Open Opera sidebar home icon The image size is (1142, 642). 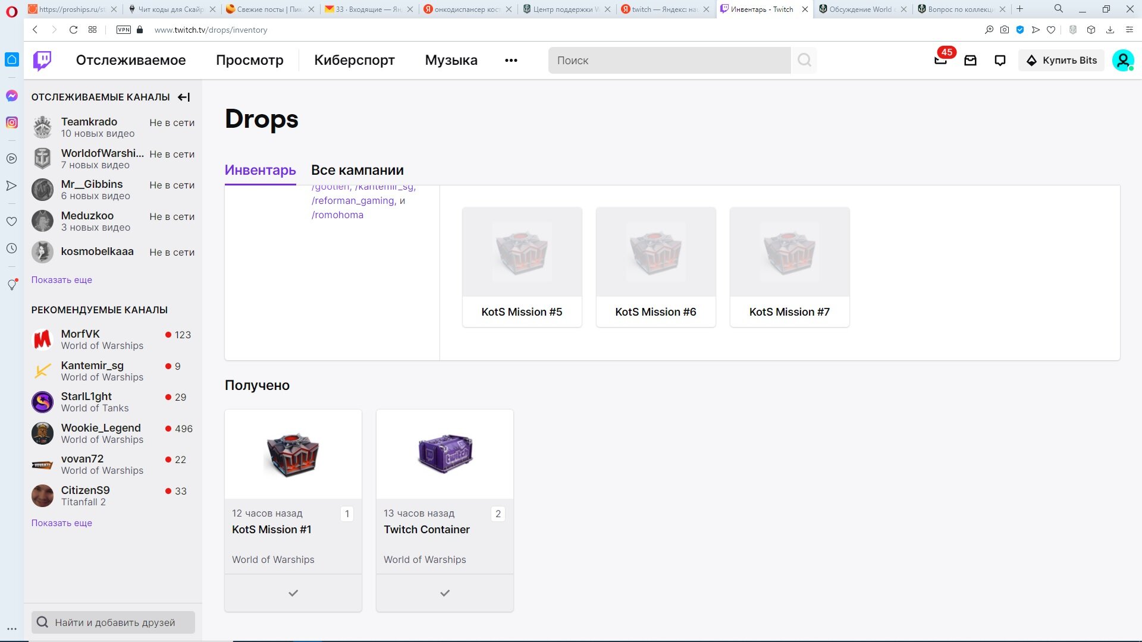[x=11, y=59]
